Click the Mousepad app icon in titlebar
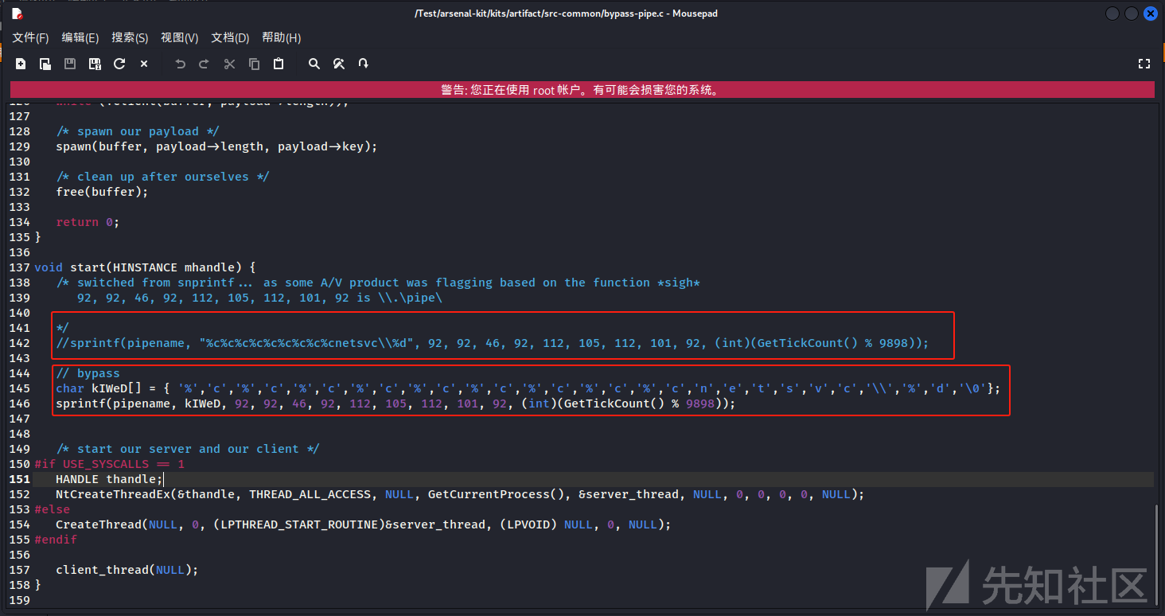The image size is (1165, 616). (17, 13)
